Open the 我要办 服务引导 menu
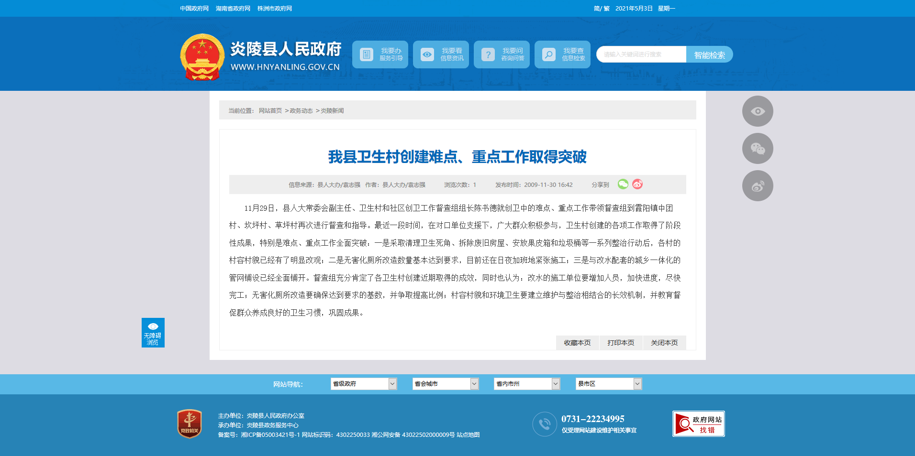This screenshot has width=915, height=456. click(380, 54)
